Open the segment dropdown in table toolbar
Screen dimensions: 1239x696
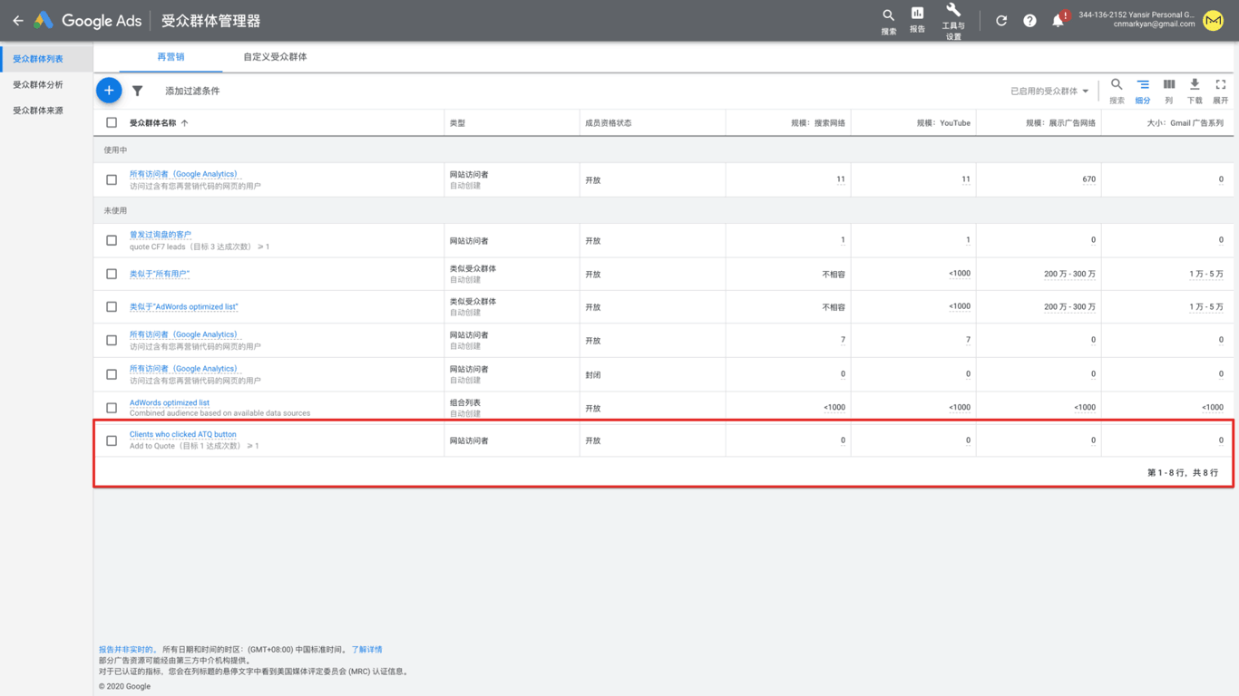(1143, 90)
